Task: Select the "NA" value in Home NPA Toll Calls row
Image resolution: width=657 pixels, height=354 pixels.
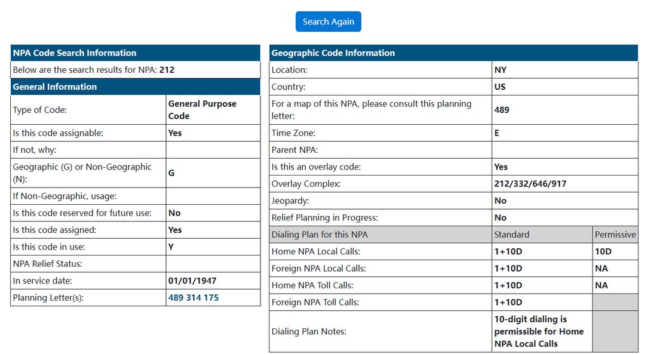Action: pos(601,285)
